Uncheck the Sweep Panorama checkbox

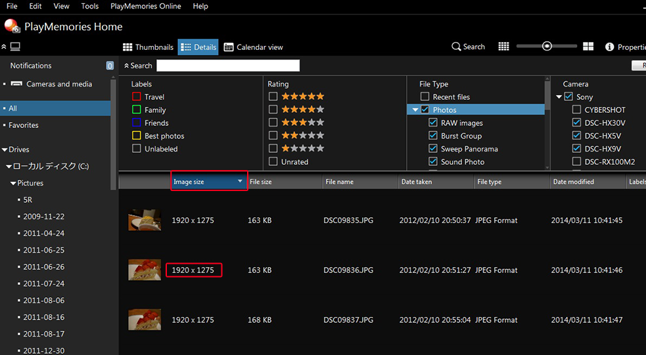pyautogui.click(x=433, y=148)
